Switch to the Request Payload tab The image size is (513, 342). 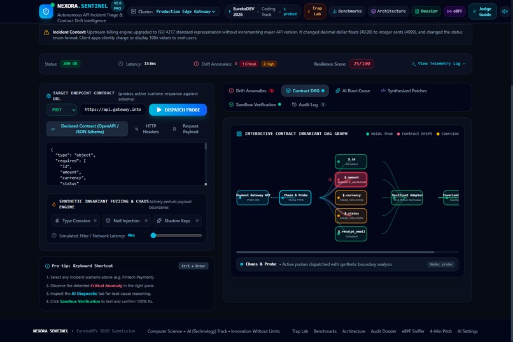[x=187, y=129]
